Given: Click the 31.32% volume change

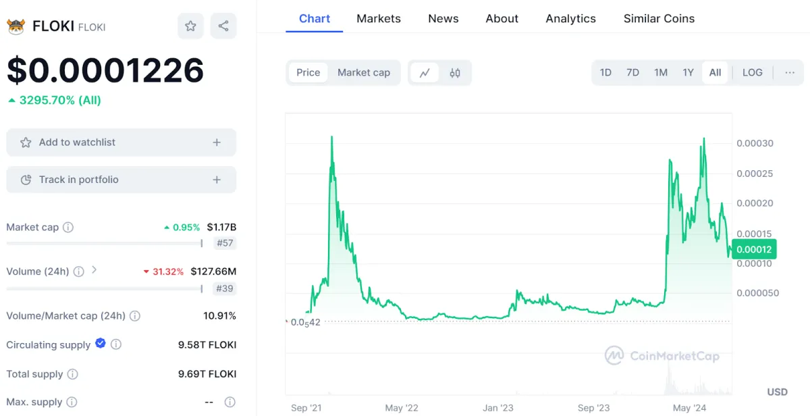Looking at the screenshot, I should [x=163, y=271].
